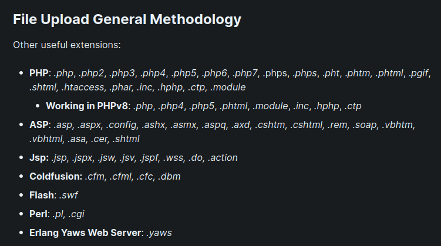Image resolution: width=441 pixels, height=246 pixels.
Task: Click the 'Other useful extensions:' text
Action: [x=67, y=45]
